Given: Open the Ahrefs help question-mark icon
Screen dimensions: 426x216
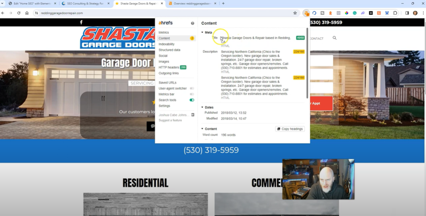Looking at the screenshot, I should 192,23.
